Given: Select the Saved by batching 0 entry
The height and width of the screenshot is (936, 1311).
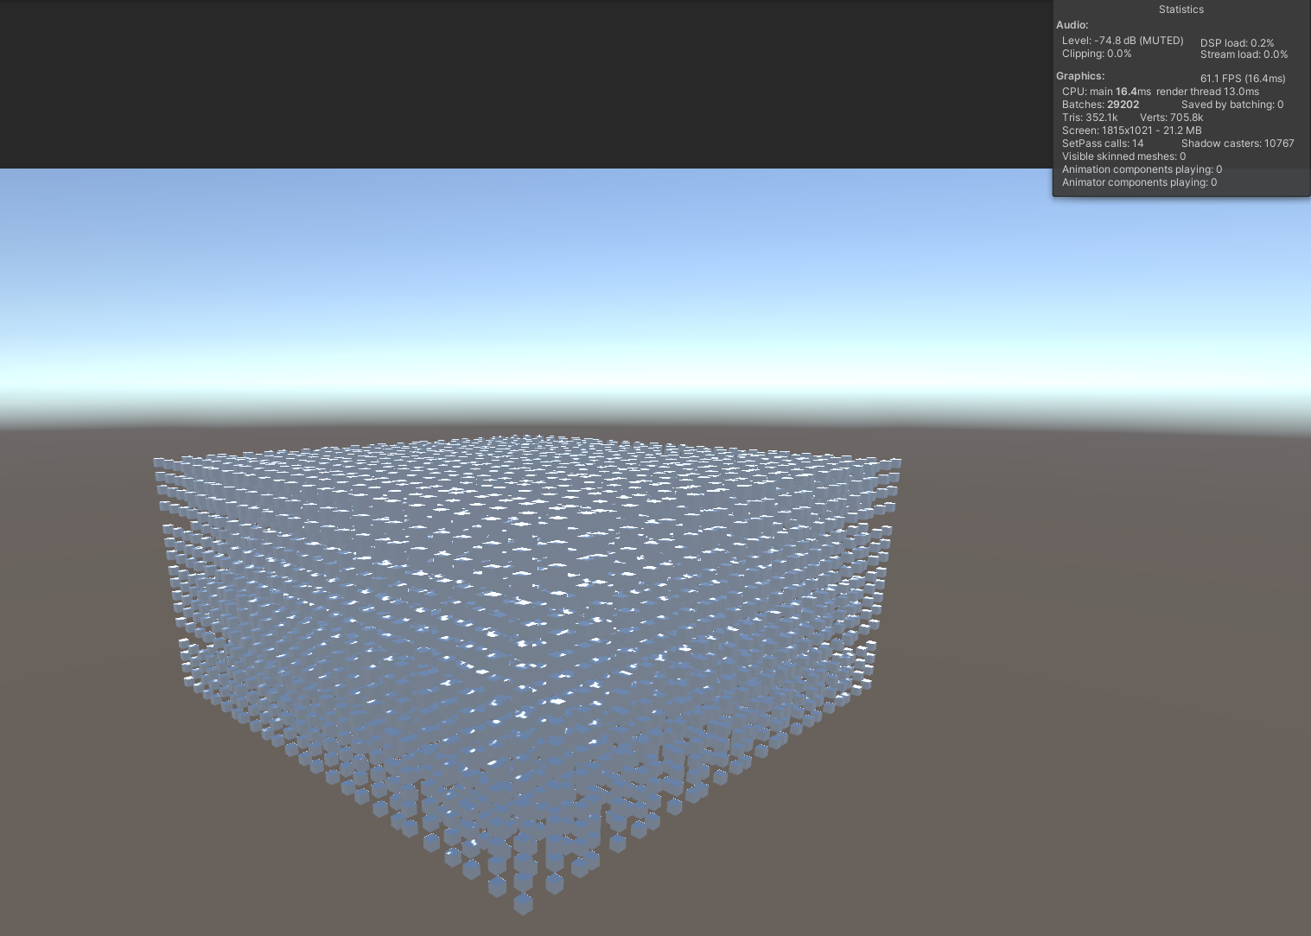Looking at the screenshot, I should [x=1232, y=105].
